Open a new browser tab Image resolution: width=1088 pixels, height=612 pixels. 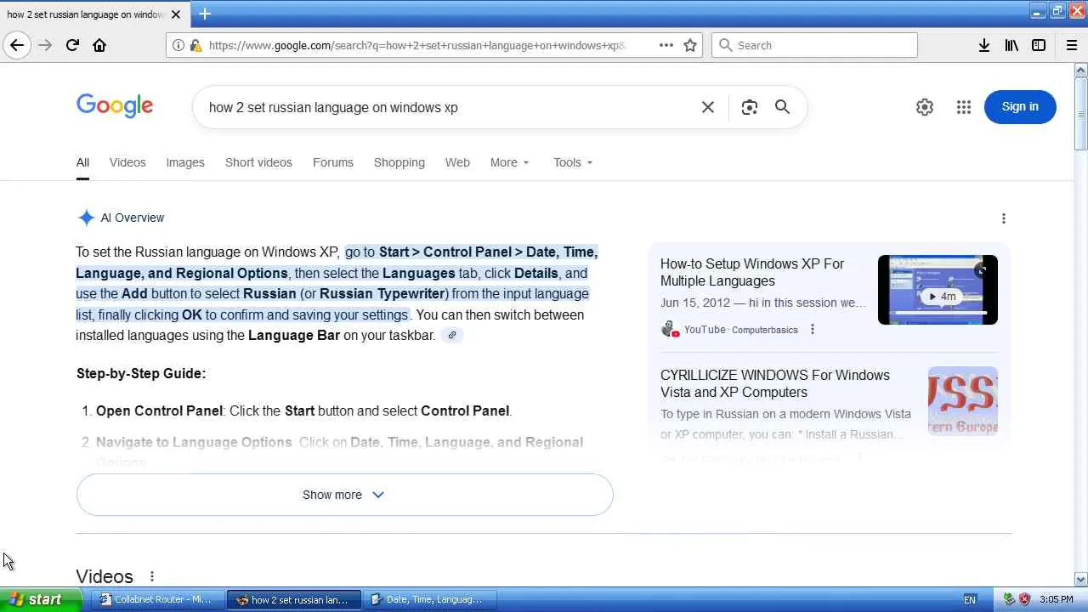coord(205,14)
